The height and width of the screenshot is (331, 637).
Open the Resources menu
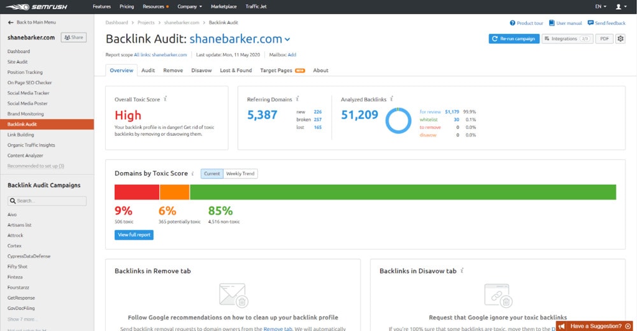(x=155, y=6)
